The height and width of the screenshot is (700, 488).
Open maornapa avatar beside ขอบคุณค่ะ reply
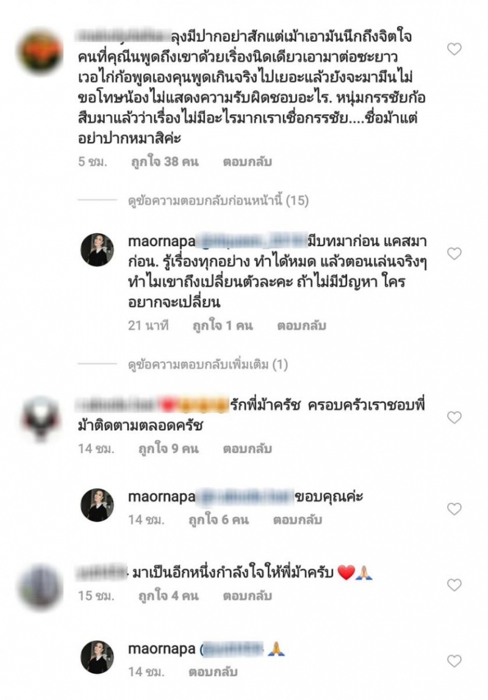[x=97, y=505]
